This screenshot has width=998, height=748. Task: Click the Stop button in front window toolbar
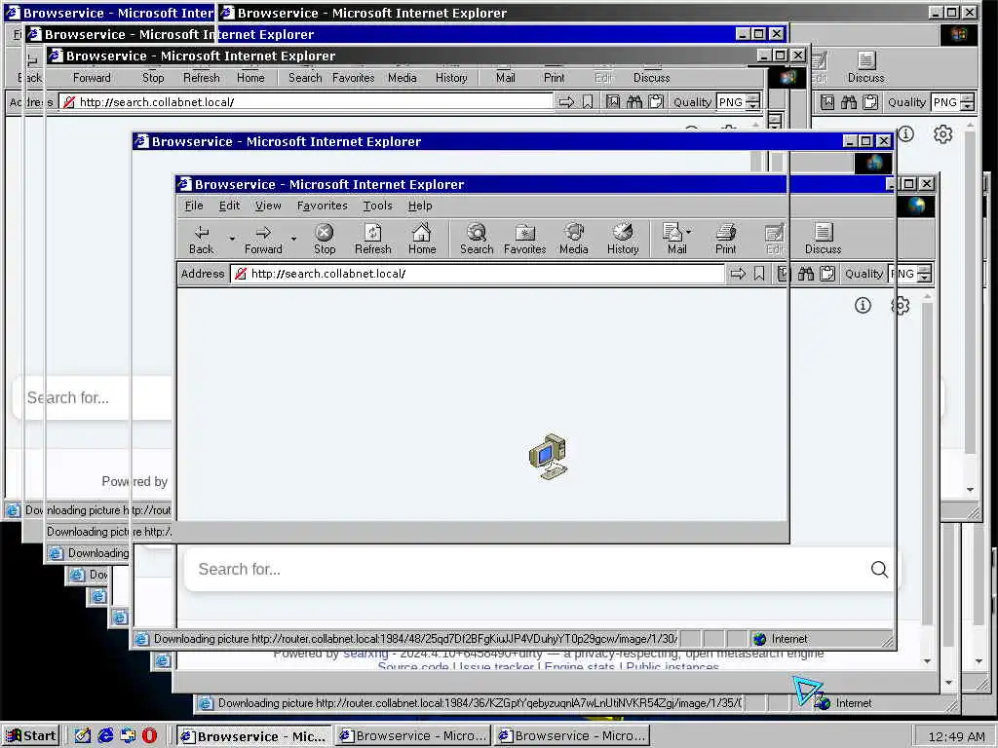tap(325, 240)
